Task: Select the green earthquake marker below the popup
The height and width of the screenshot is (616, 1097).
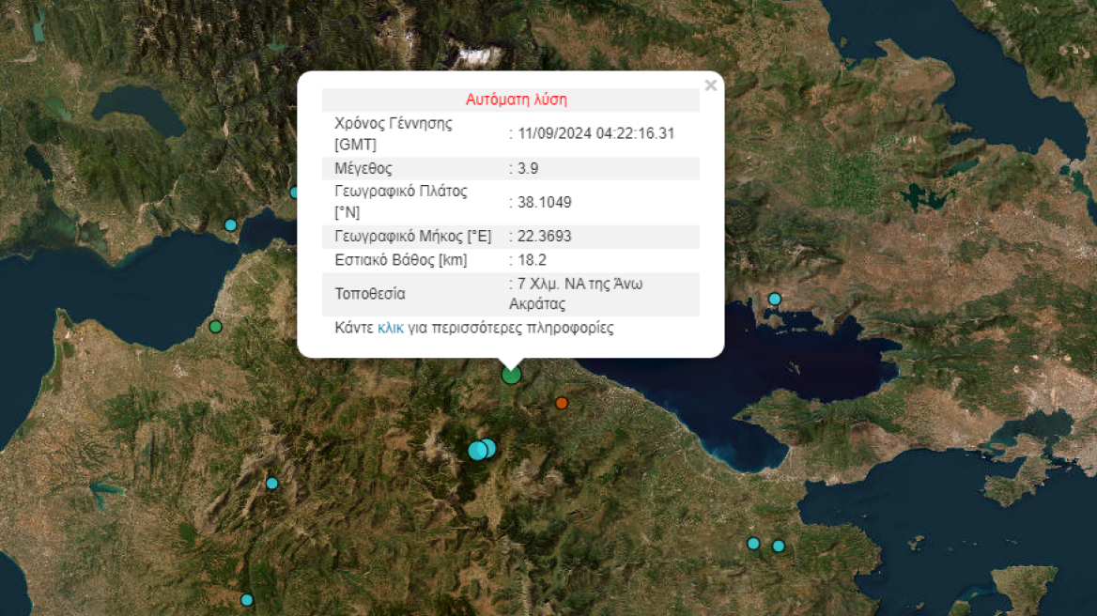Action: click(510, 374)
